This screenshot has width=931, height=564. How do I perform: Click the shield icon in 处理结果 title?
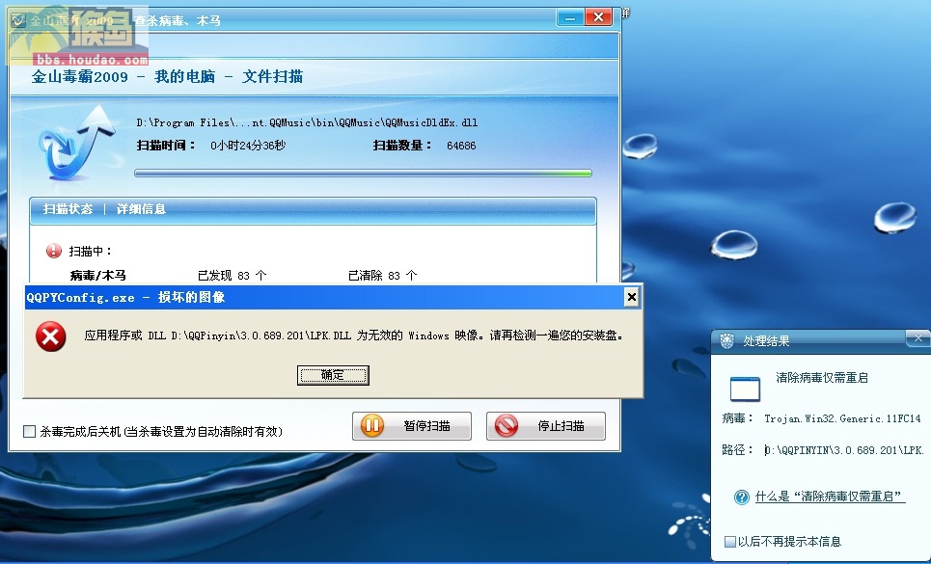[x=726, y=340]
